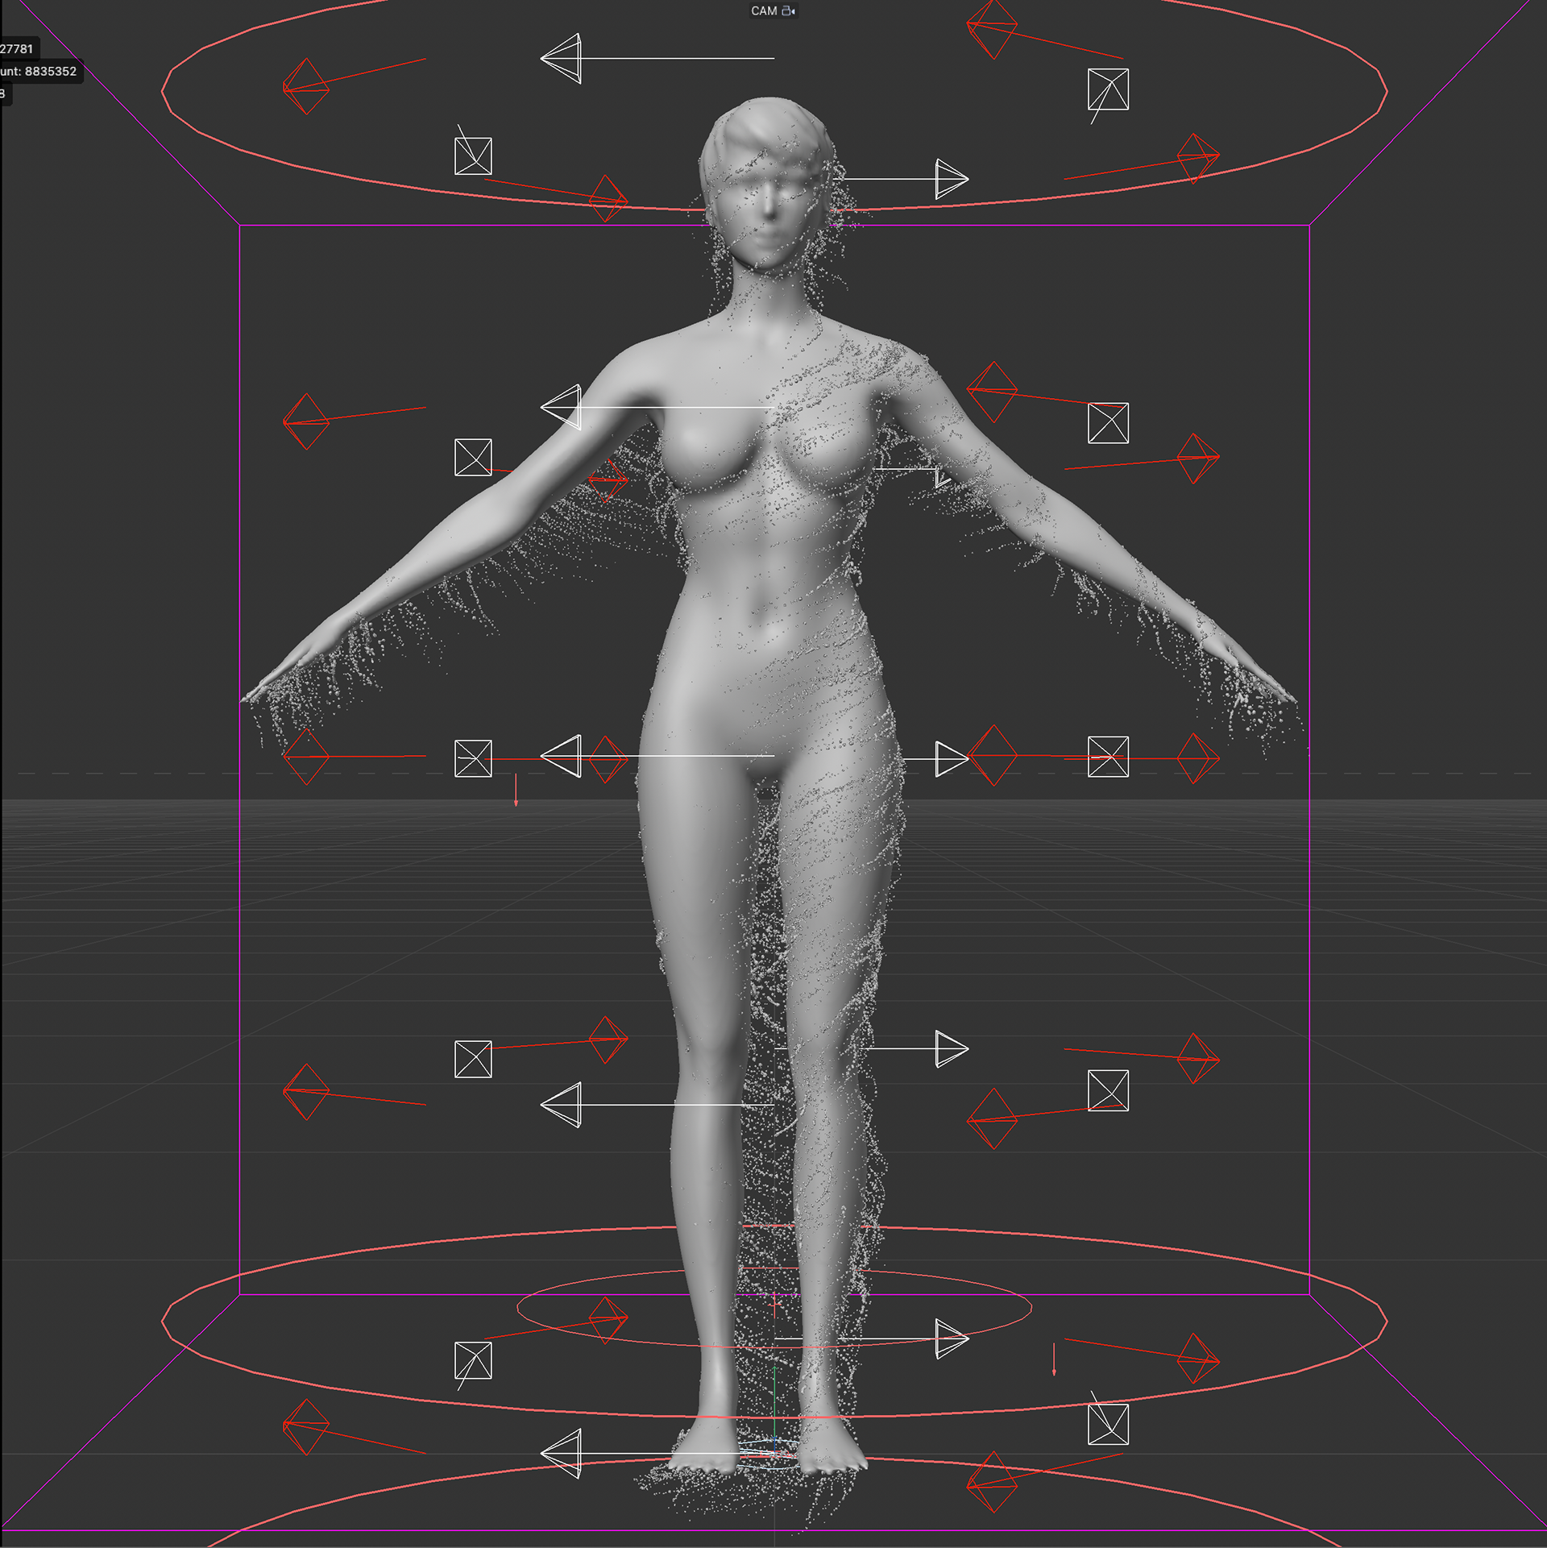Select the red diamond gizmo at top-left

point(305,86)
